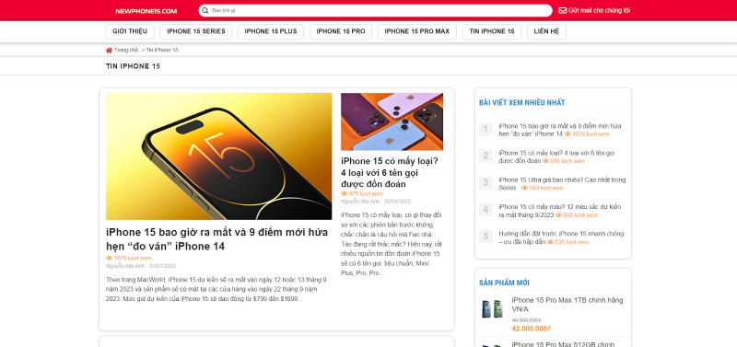Click the date text 31/07/2023
Viewport: 737px width, 347px height.
162,266
